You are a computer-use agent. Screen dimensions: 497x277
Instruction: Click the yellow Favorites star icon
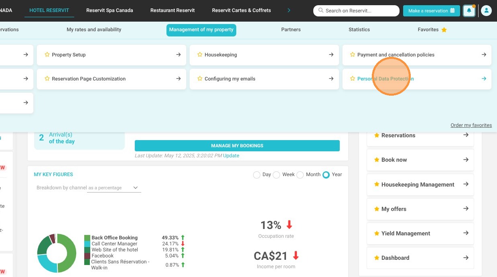point(444,30)
